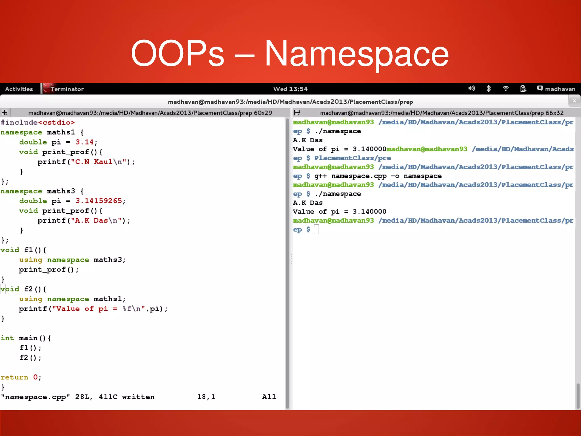This screenshot has width=581, height=436.
Task: Click the volume speaker icon
Action: point(471,89)
